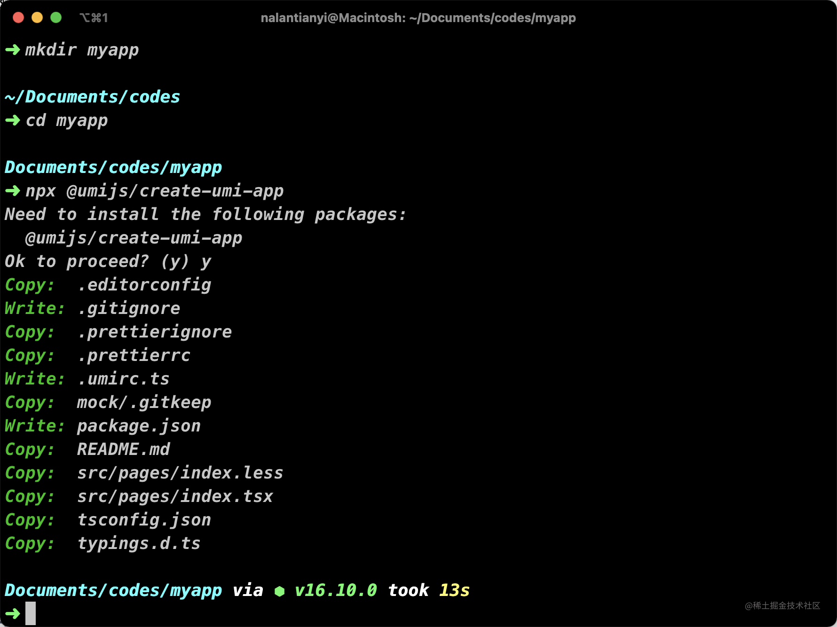Click the 'cd myapp' command text
The image size is (837, 627).
66,120
